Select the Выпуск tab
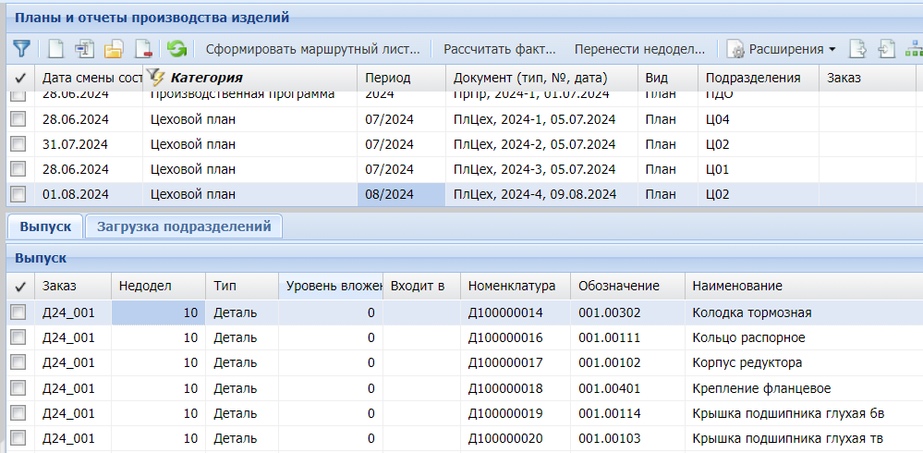Screen dimensions: 923x453 pyautogui.click(x=45, y=226)
